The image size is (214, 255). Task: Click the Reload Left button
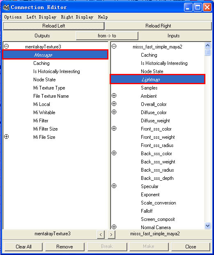point(54,26)
